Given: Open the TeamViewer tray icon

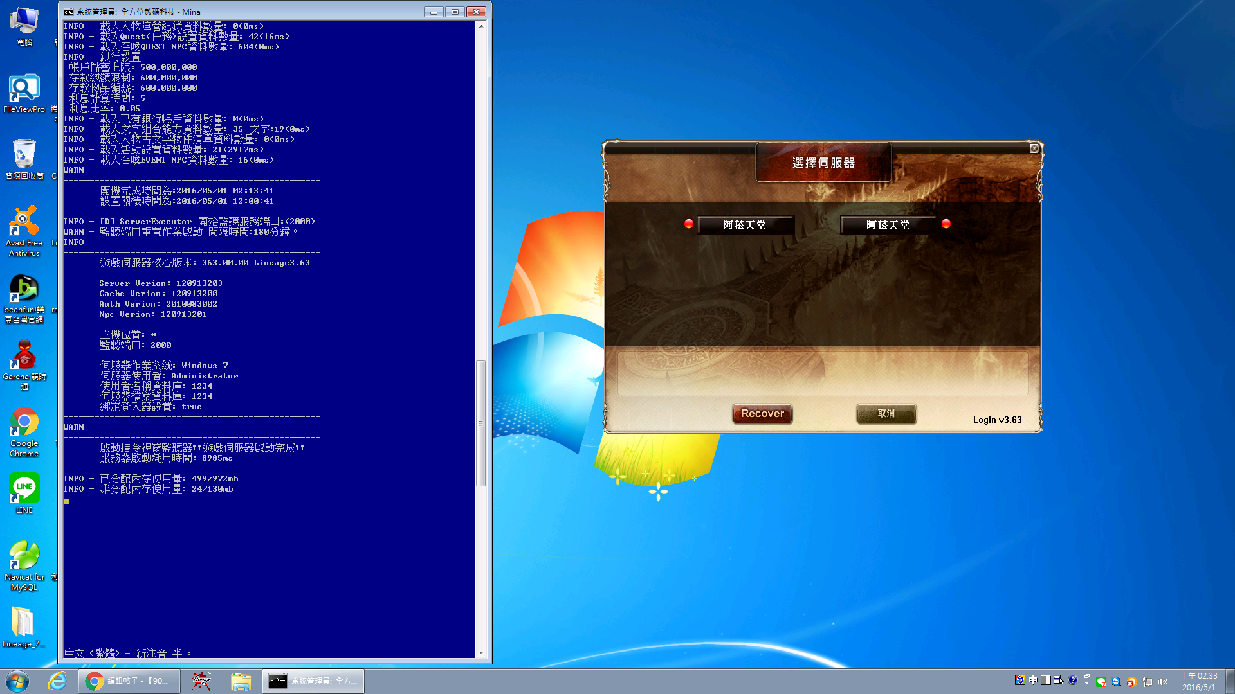Looking at the screenshot, I should pyautogui.click(x=1116, y=682).
